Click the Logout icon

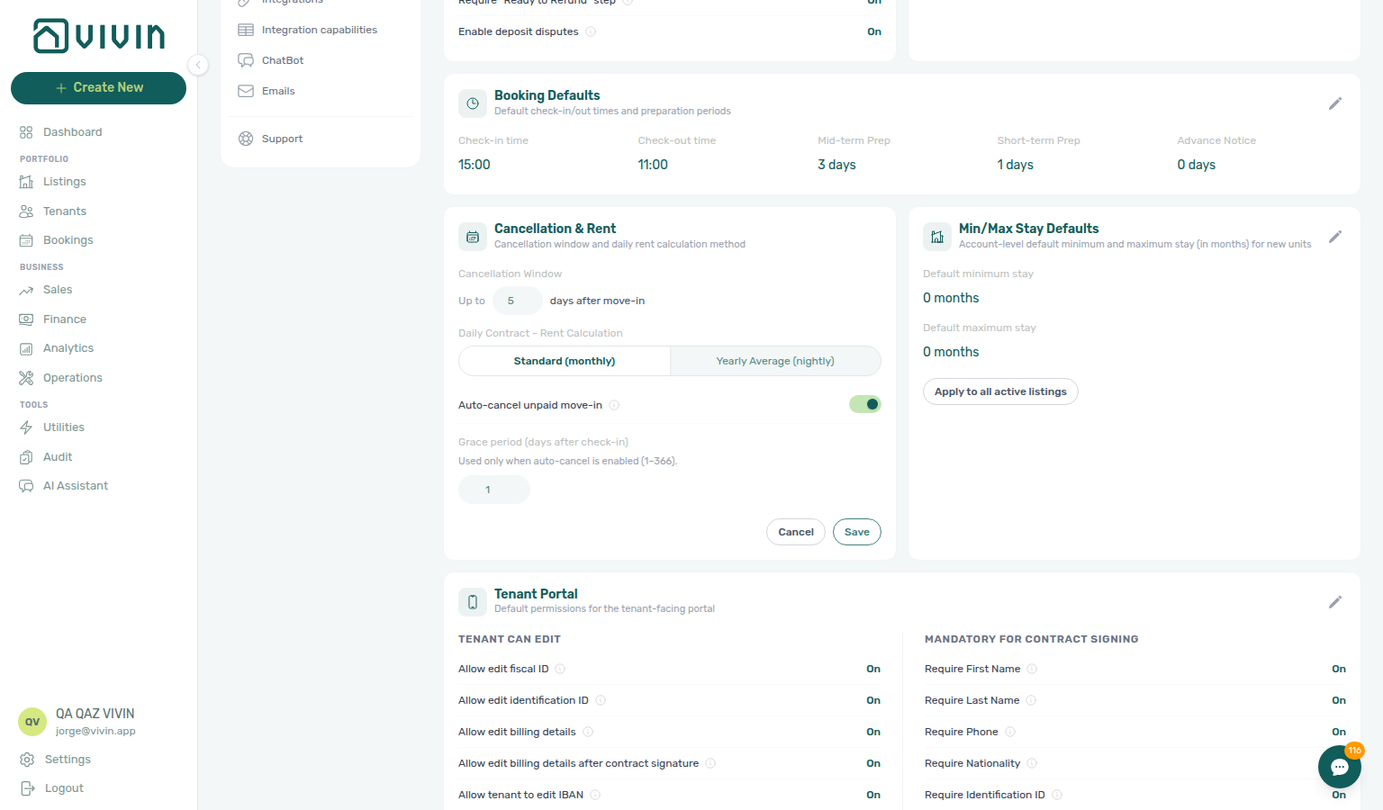27,788
